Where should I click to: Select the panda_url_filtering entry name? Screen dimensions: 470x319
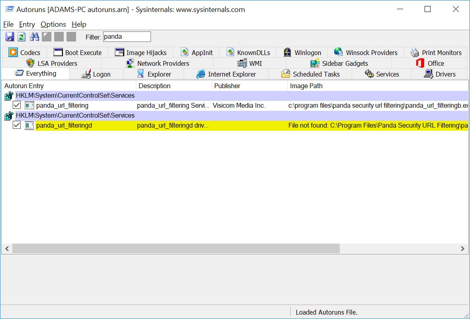(63, 106)
